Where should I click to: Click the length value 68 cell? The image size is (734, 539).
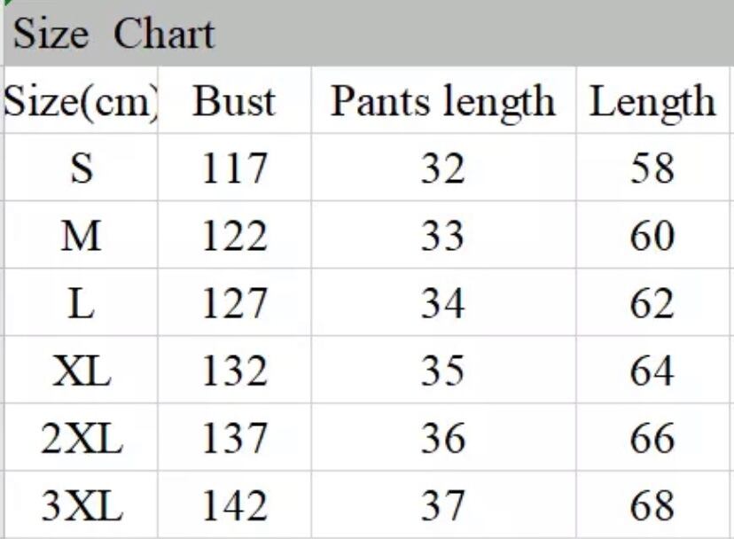click(x=652, y=505)
